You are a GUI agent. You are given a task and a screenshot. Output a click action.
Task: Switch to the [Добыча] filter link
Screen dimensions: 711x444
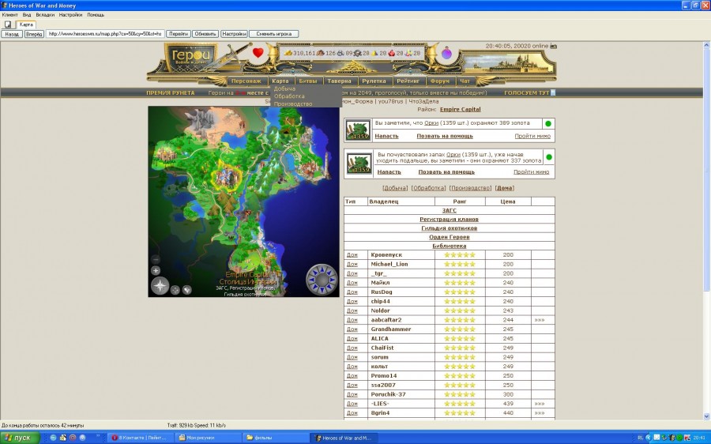tap(395, 188)
